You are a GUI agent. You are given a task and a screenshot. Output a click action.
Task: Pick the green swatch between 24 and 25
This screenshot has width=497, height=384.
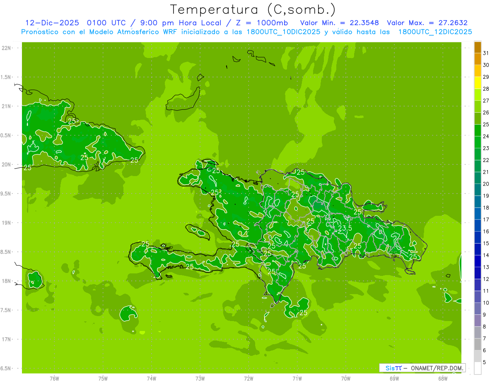pyautogui.click(x=478, y=130)
